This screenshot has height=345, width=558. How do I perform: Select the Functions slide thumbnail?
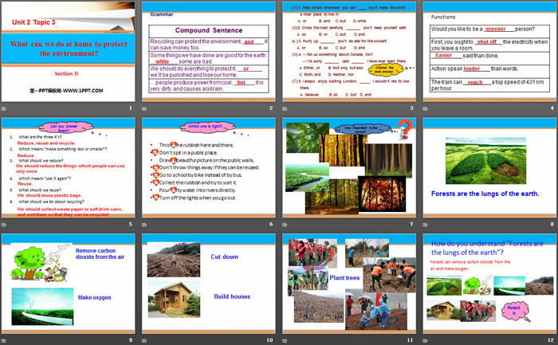489,52
